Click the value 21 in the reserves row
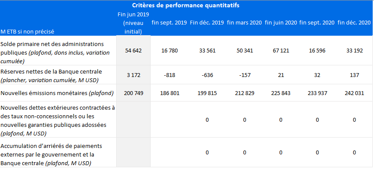Image resolution: width=374 pixels, height=169 pixels. pos(281,75)
